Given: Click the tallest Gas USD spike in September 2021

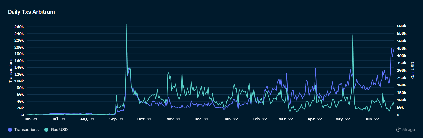Looking at the screenshot, I should 127,25.
